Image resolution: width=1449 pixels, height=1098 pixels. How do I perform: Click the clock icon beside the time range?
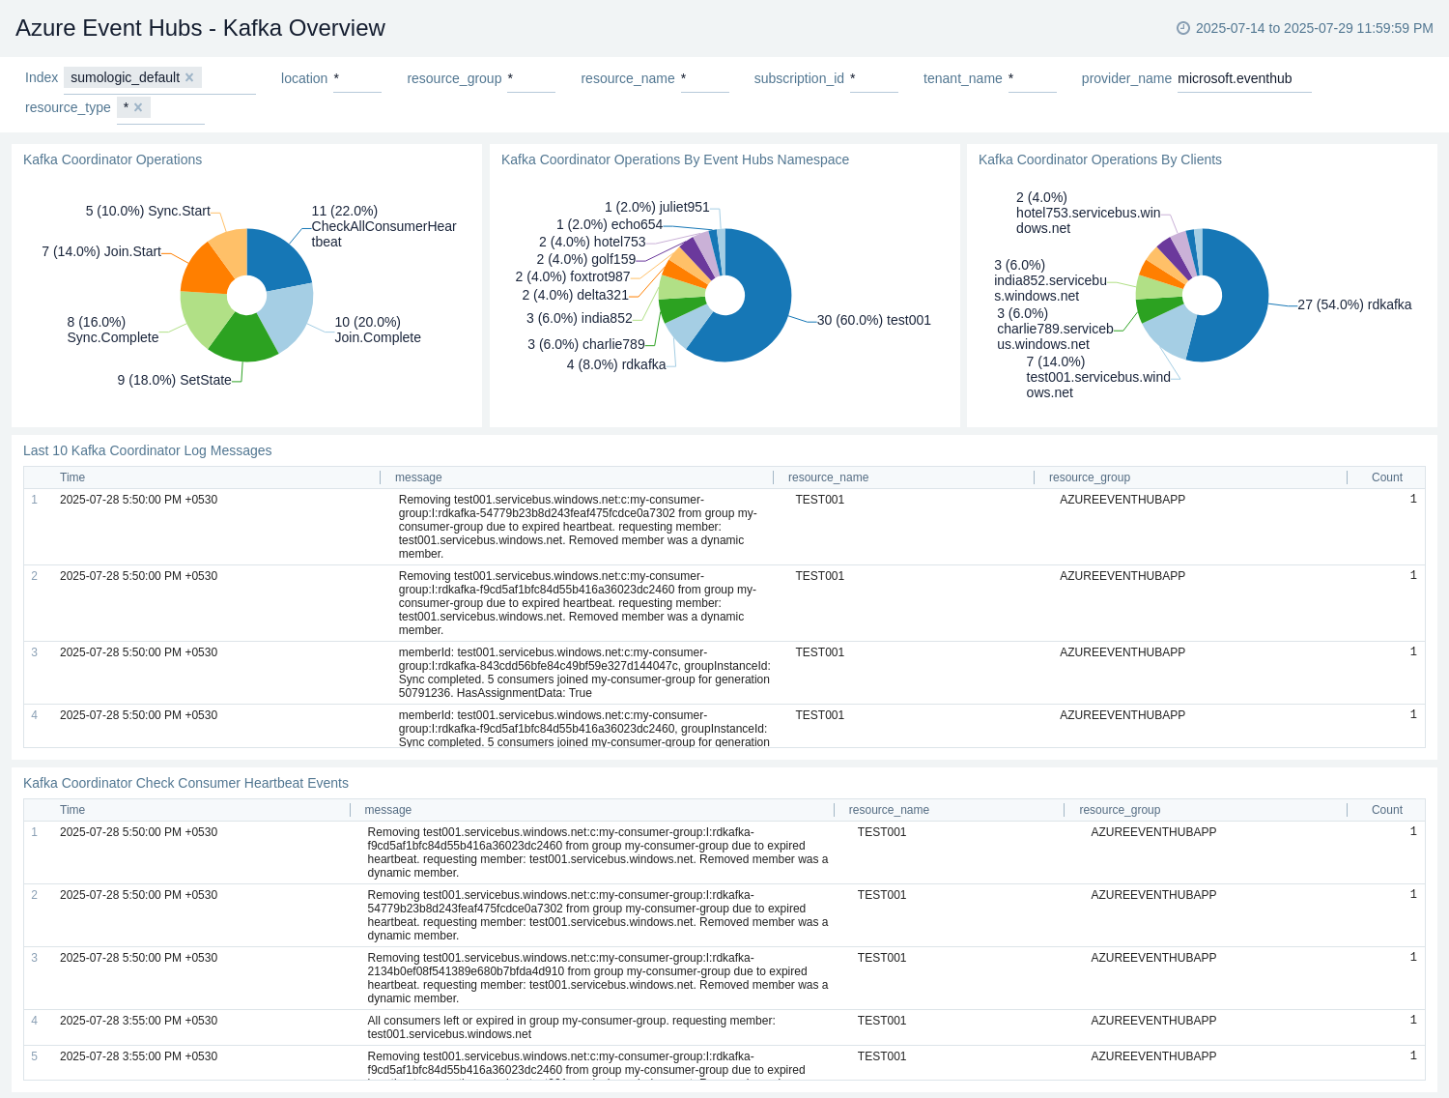tap(1182, 28)
